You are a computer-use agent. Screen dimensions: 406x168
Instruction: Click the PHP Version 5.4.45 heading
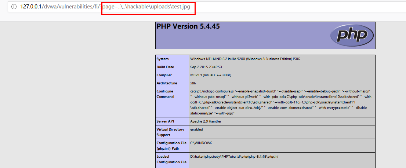[188, 26]
